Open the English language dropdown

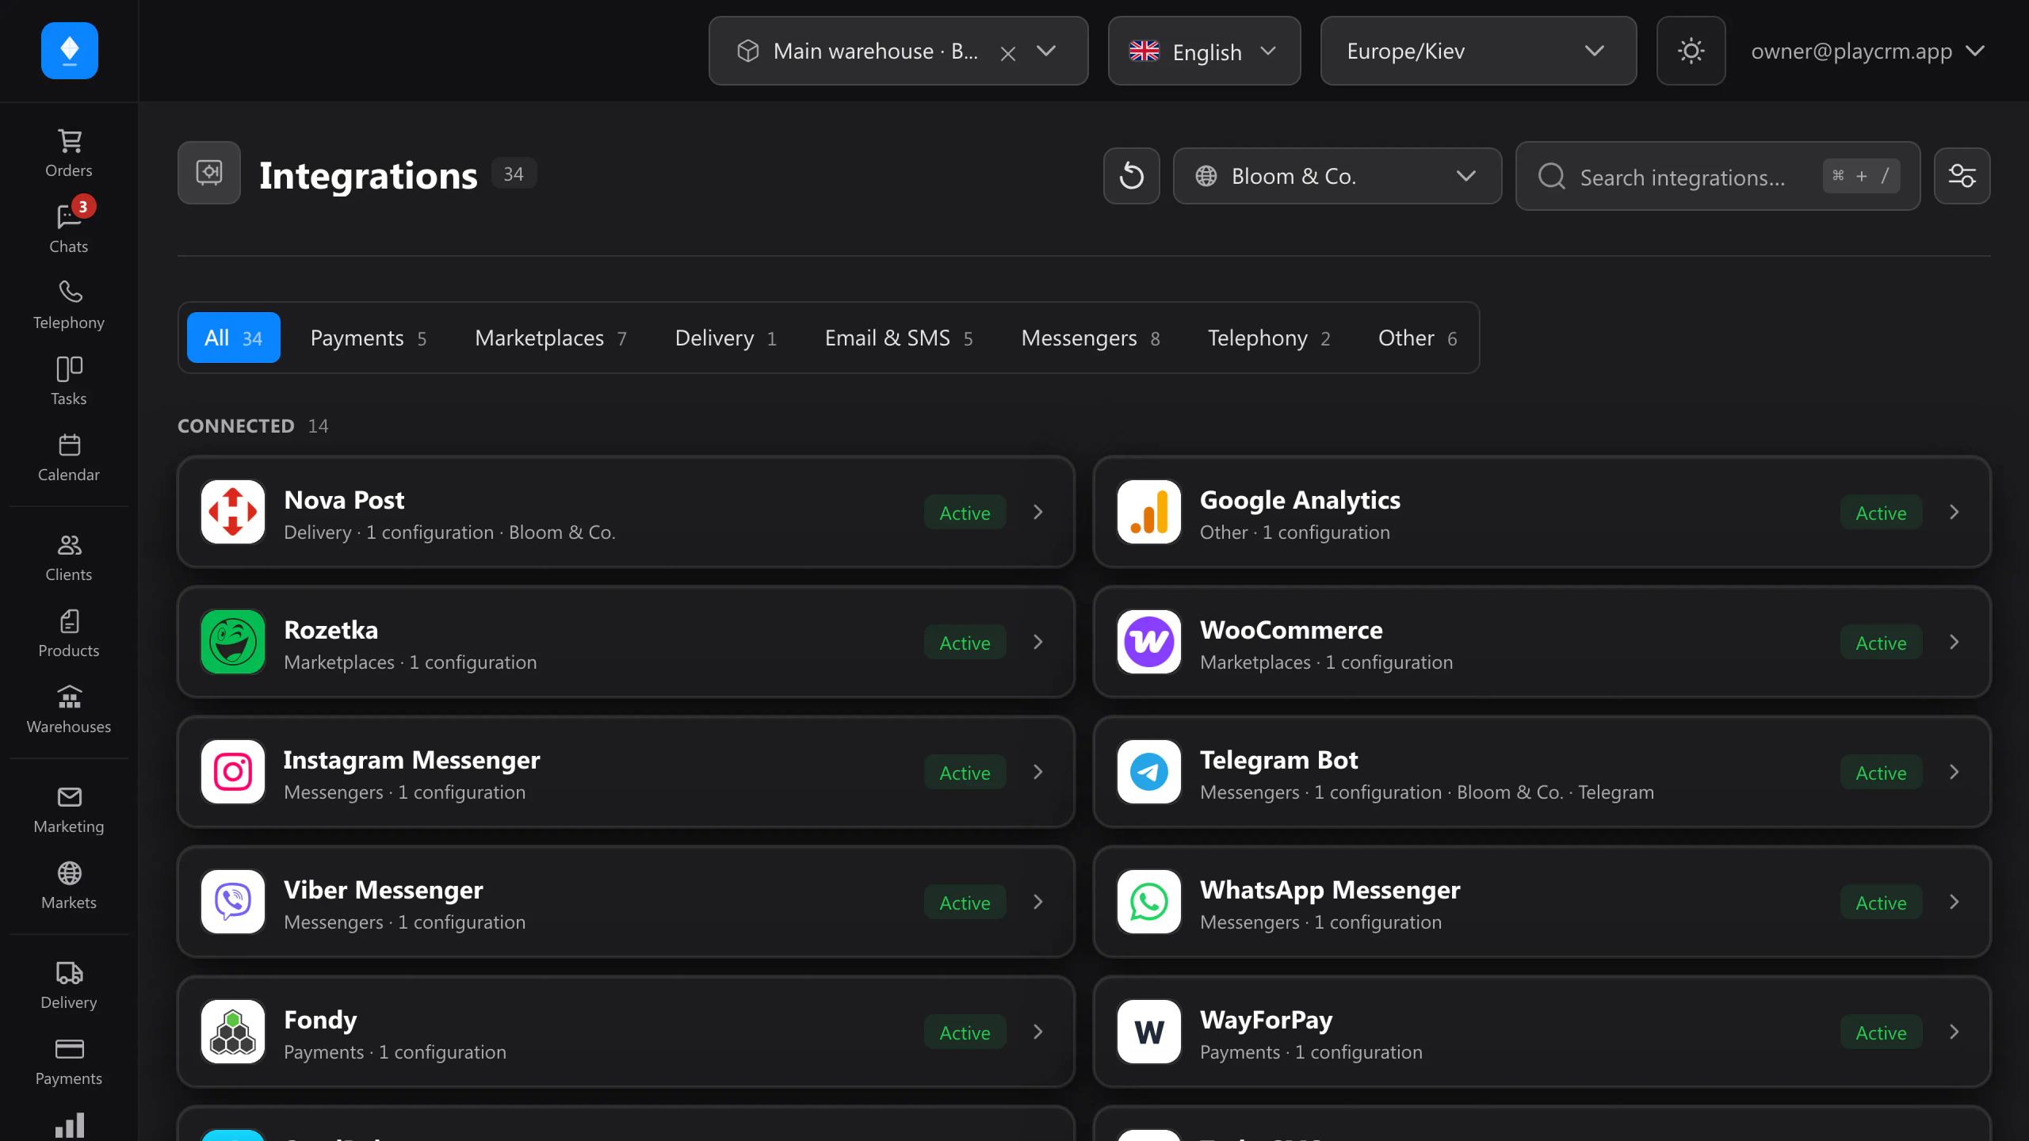click(x=1204, y=51)
